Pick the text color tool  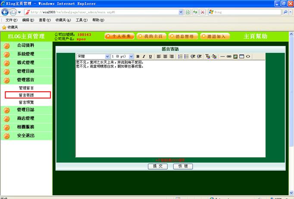(207, 56)
